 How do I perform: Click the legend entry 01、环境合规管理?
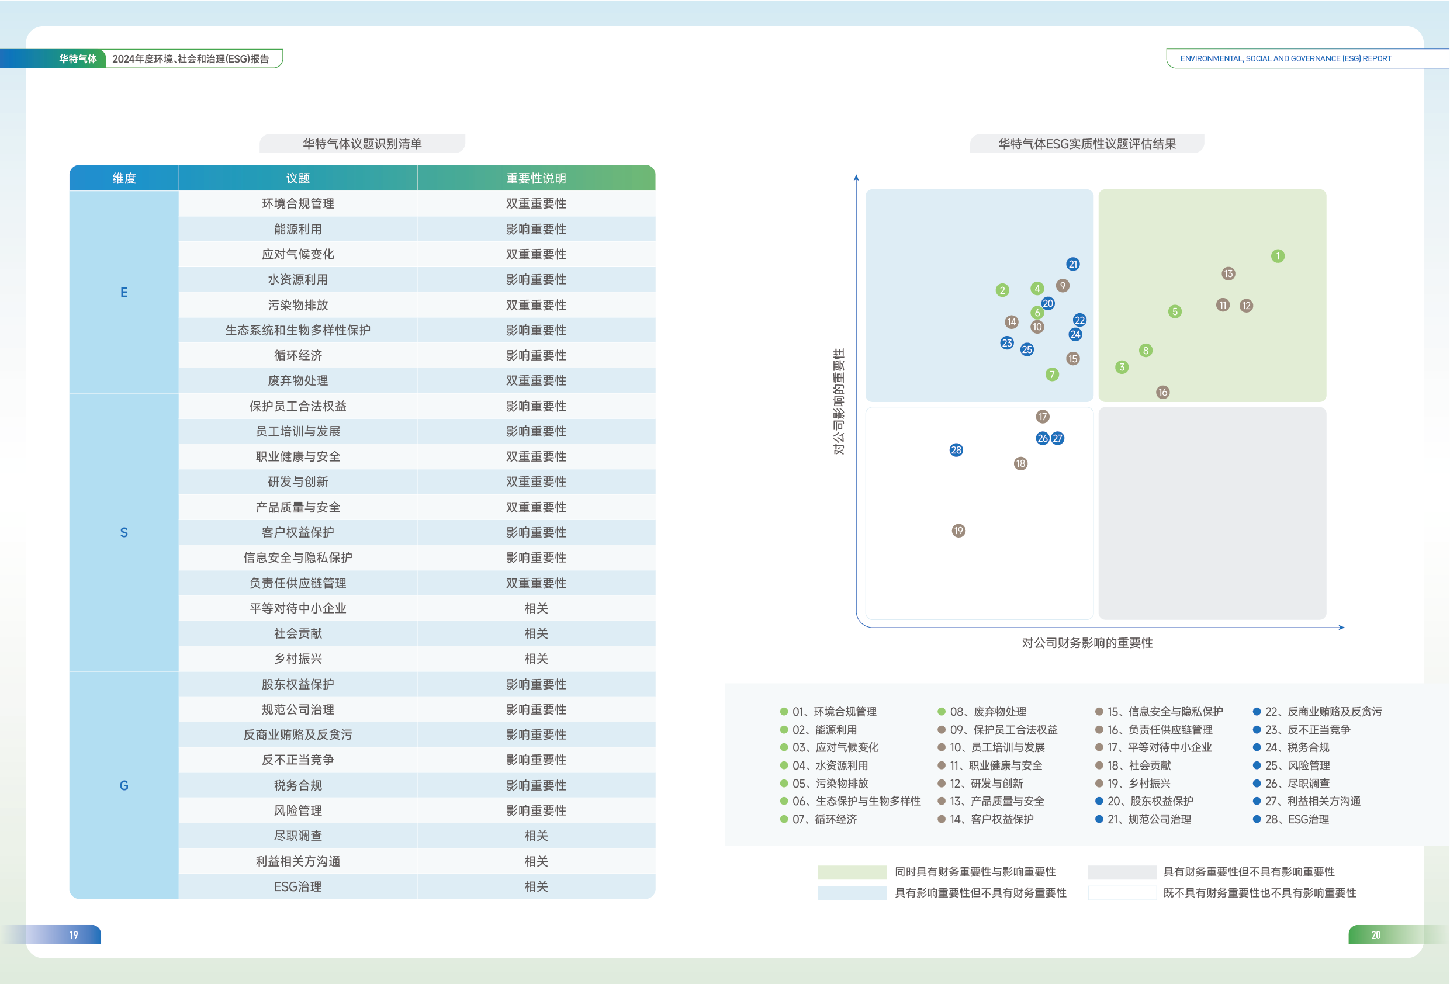coord(834,711)
